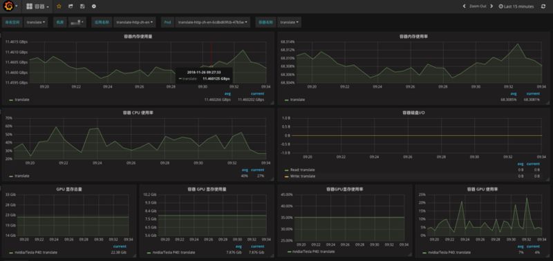The width and height of the screenshot is (553, 261).
Task: Click the refresh dashboard icon
Action: (543, 6)
